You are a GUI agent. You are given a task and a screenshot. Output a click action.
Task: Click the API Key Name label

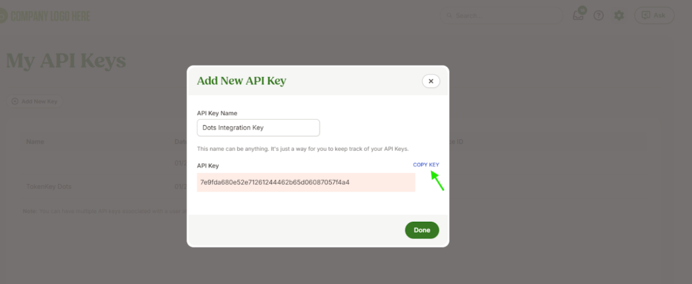[x=218, y=113]
